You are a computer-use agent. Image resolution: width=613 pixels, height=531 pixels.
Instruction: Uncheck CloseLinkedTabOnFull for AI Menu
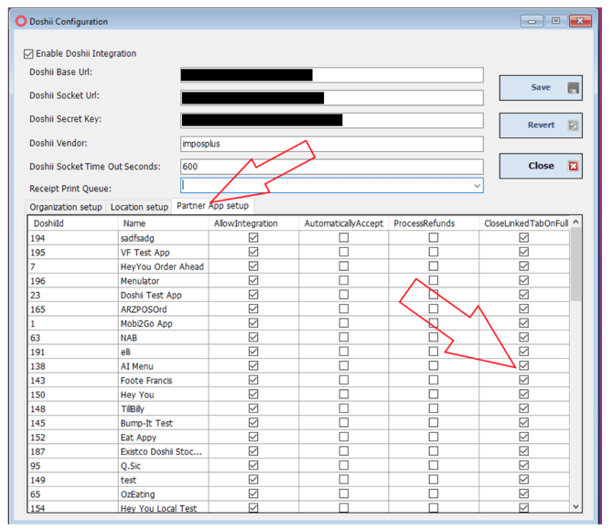tap(524, 365)
